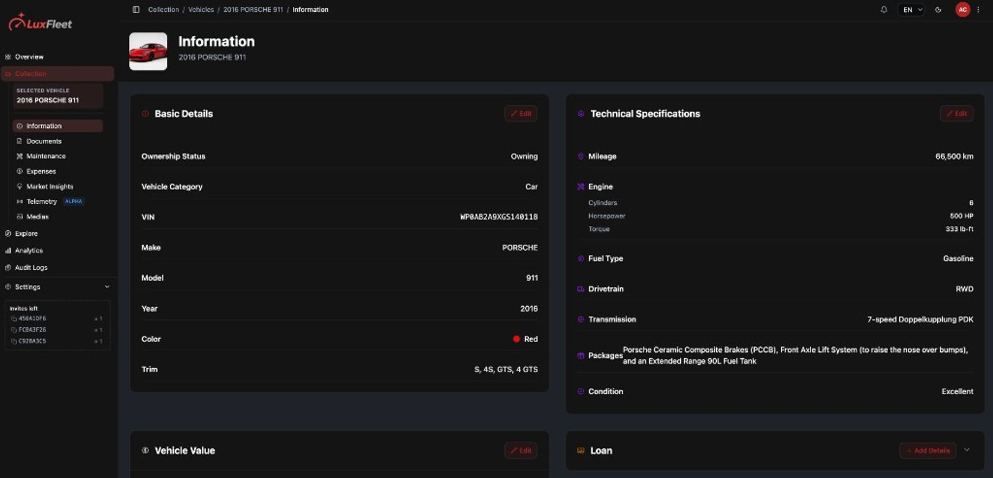Click the Porsche 911 thumbnail image
Screen dimensions: 993x478
pos(148,51)
